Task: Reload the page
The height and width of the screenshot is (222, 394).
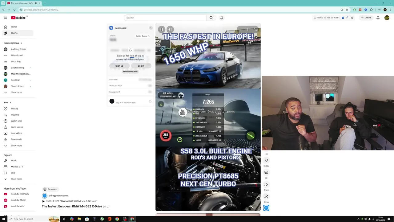Action: [x=14, y=10]
